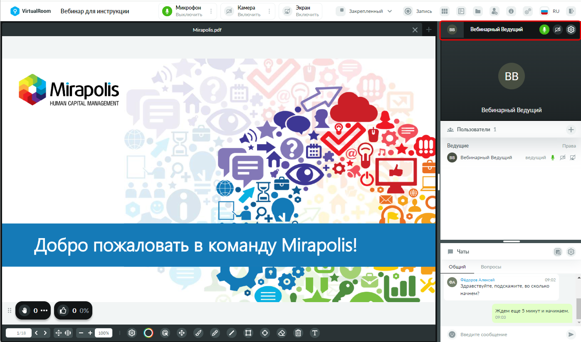
Task: Select the move tool in drawing toolbar
Action: tap(182, 333)
